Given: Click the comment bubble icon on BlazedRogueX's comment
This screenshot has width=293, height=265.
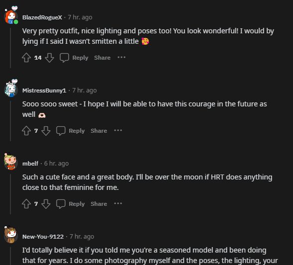Looking at the screenshot, I should [64, 58].
